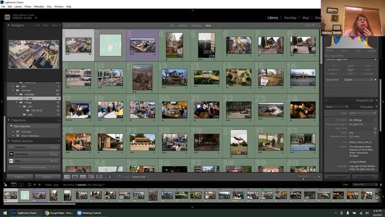Click the Windows Start button
This screenshot has width=385, height=217.
(5, 213)
